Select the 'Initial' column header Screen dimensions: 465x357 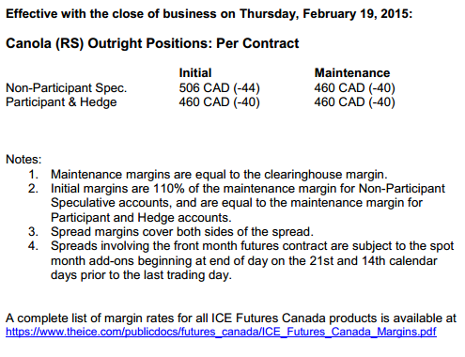coord(195,73)
